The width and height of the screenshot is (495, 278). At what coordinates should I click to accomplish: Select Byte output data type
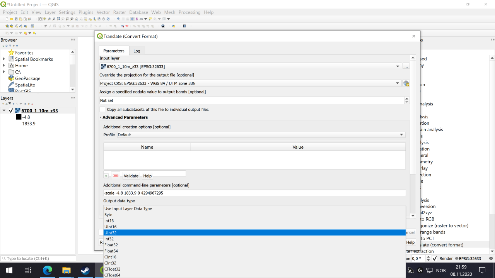coord(254,215)
